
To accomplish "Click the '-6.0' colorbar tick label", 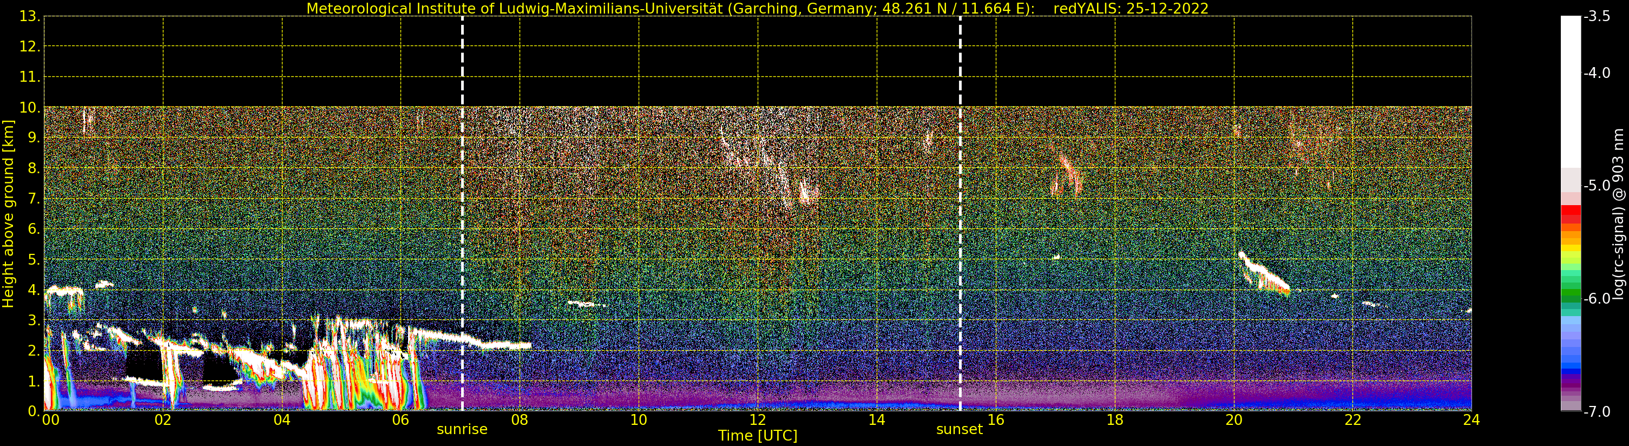I will 1597,299.
